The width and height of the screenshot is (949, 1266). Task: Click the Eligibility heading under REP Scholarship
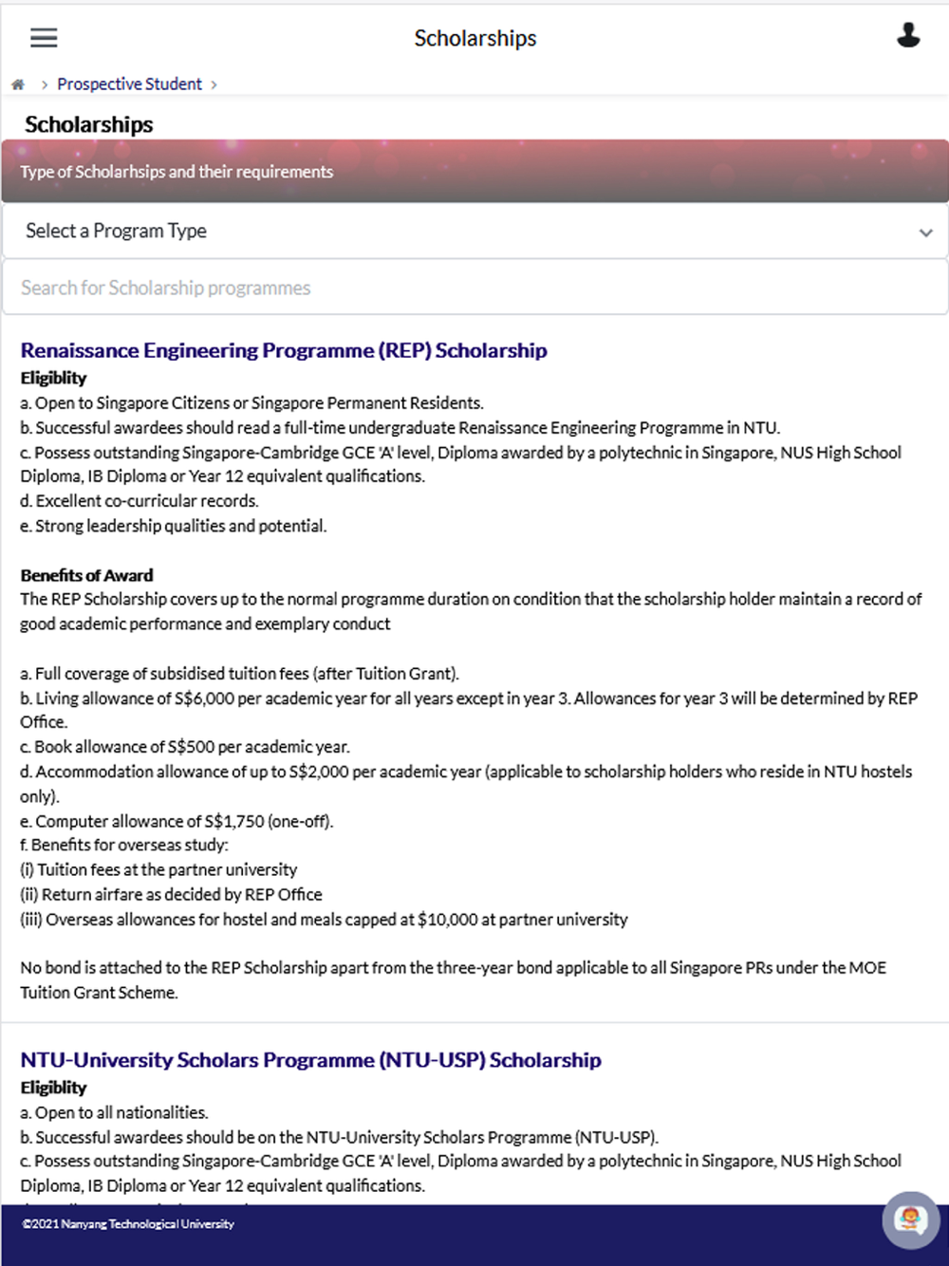pos(53,378)
